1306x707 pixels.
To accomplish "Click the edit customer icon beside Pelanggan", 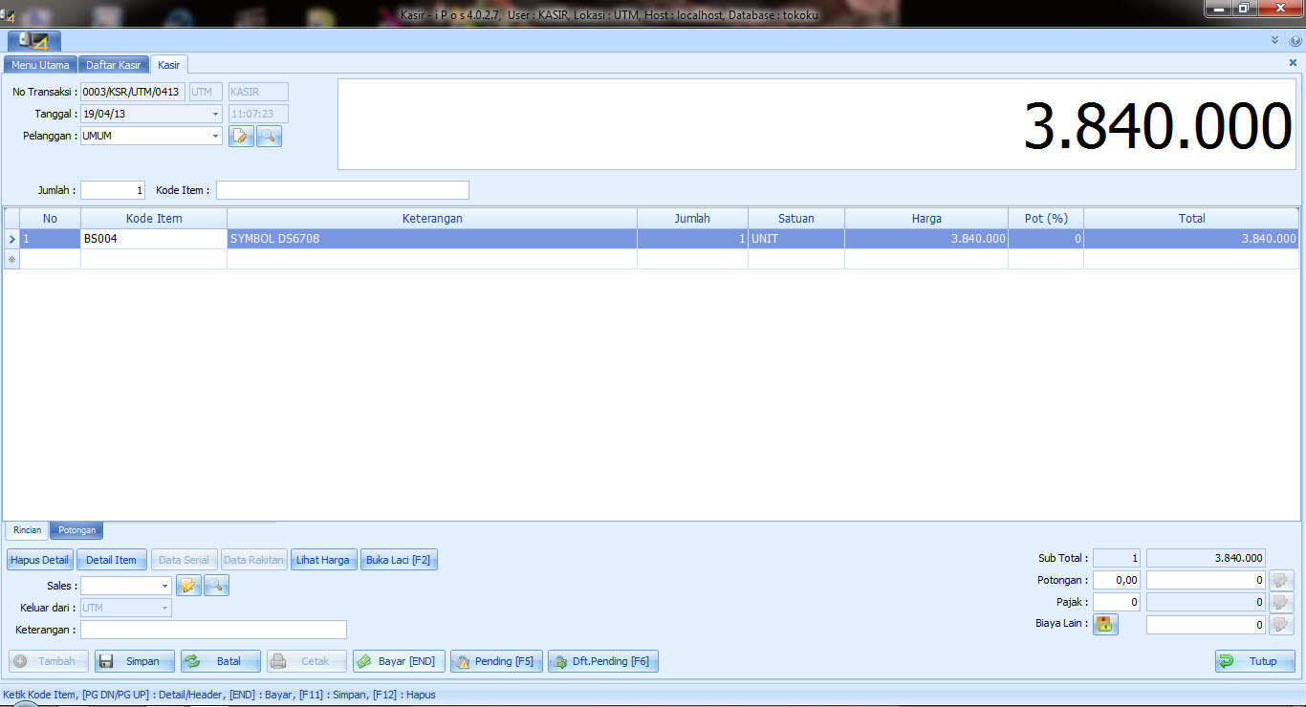I will pos(241,136).
